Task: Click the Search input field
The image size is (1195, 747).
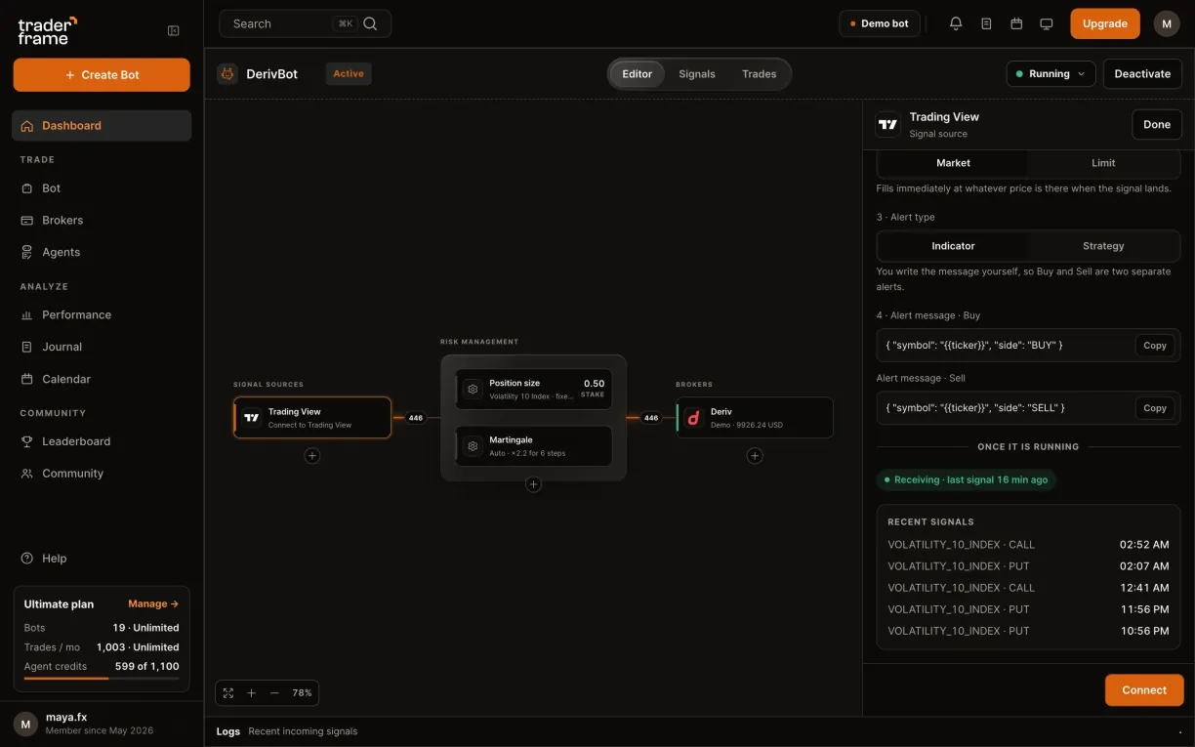Action: point(306,23)
